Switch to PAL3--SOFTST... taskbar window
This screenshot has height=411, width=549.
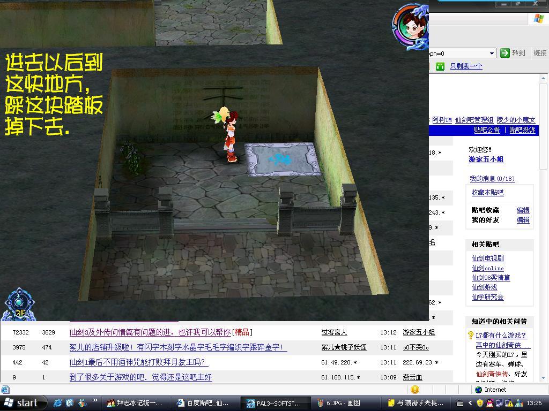pos(276,403)
